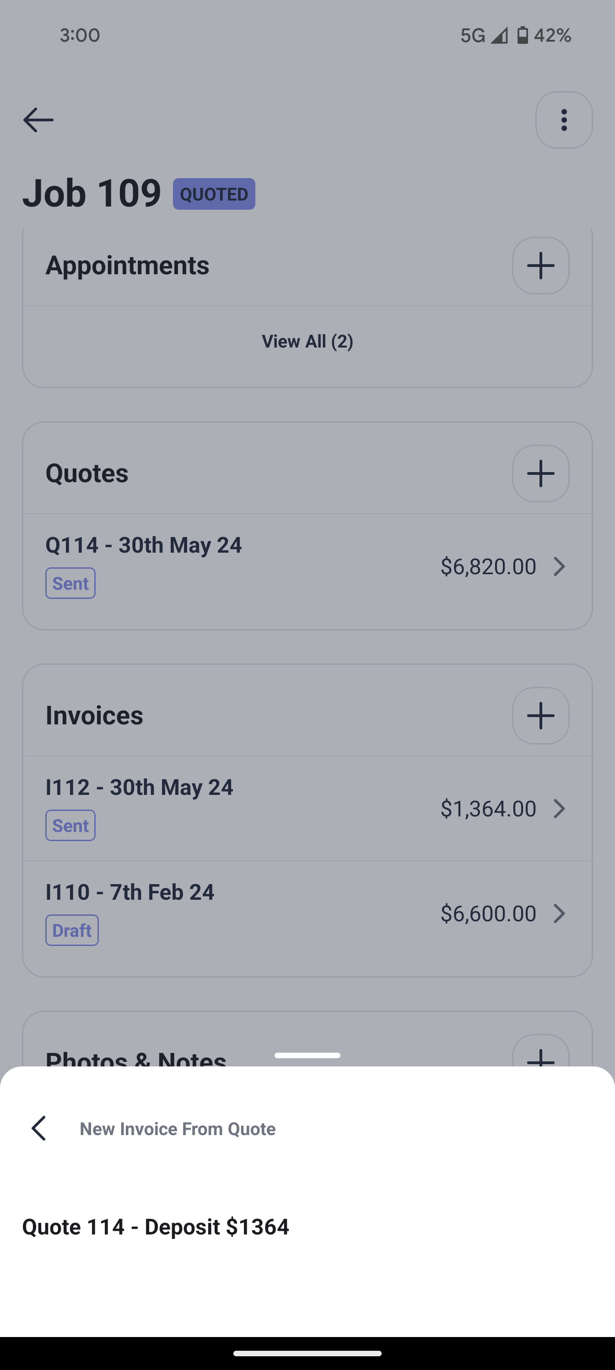Tap the back arrow above Job 109

tap(38, 120)
